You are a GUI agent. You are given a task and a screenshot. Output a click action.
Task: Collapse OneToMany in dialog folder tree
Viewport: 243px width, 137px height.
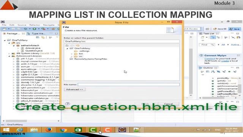click(x=68, y=48)
